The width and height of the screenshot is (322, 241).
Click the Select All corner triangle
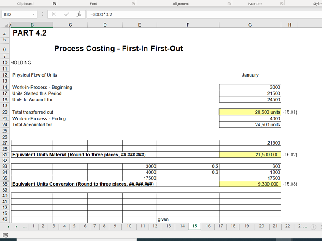pyautogui.click(x=6, y=25)
